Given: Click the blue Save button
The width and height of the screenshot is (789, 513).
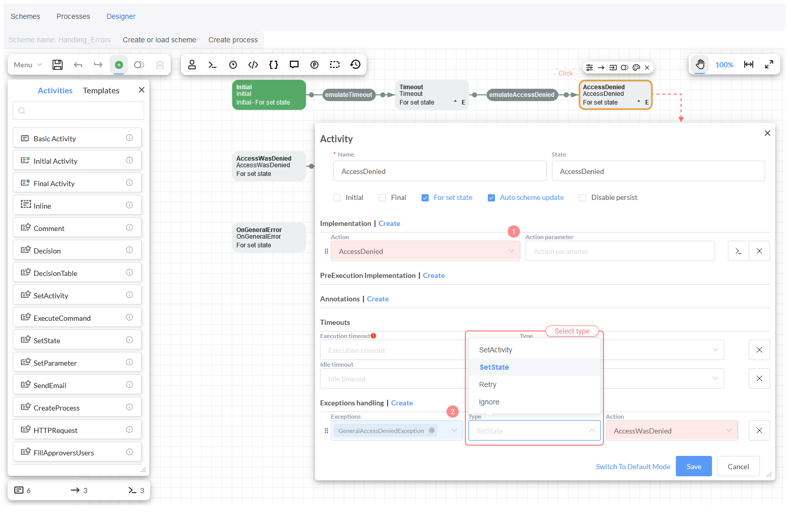Looking at the screenshot, I should 694,466.
